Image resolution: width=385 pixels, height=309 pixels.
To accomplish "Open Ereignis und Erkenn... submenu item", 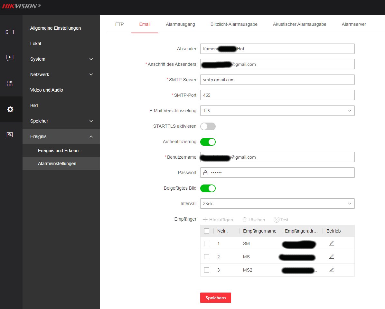I will (61, 151).
